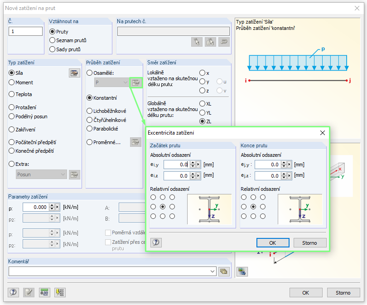Click the edit icon beside Posun dropdown
Image resolution: width=367 pixels, height=305 pixels.
tap(74, 174)
